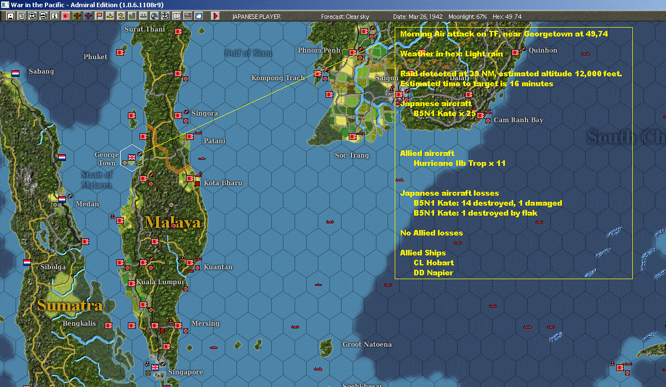The image size is (666, 387).
Task: Select the red plane on green background icon
Action: click(77, 16)
